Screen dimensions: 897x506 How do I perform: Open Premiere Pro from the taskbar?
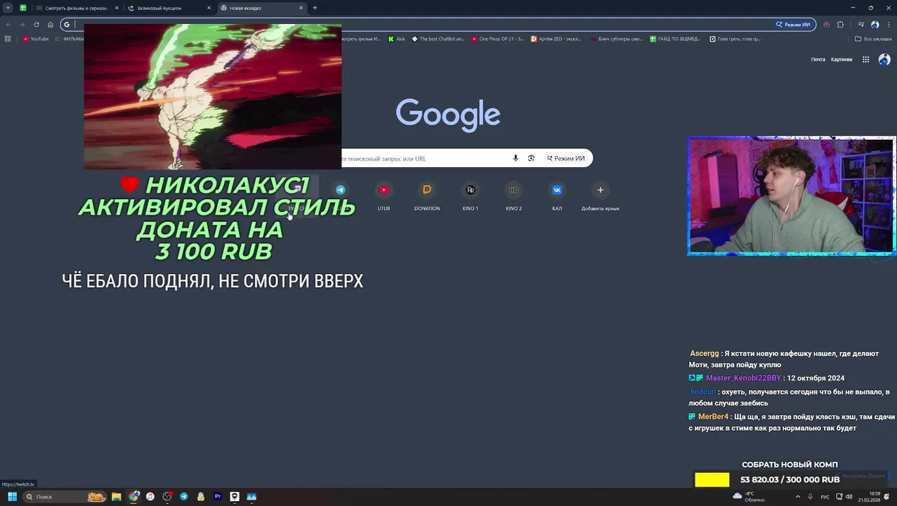218,497
